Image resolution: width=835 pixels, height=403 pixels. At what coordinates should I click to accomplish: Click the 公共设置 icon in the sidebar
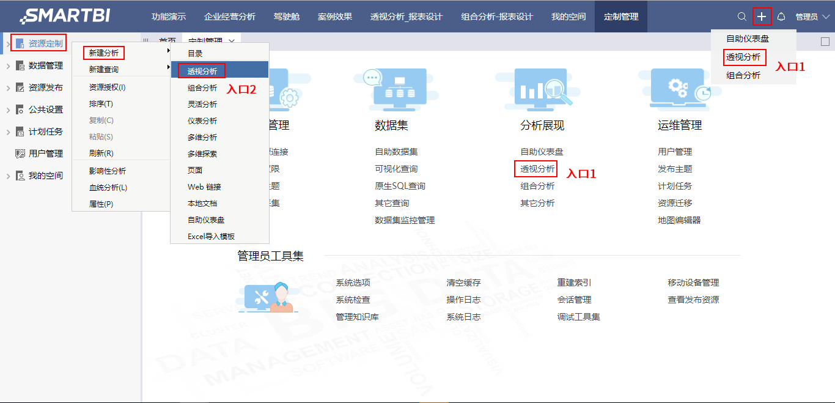[x=20, y=109]
